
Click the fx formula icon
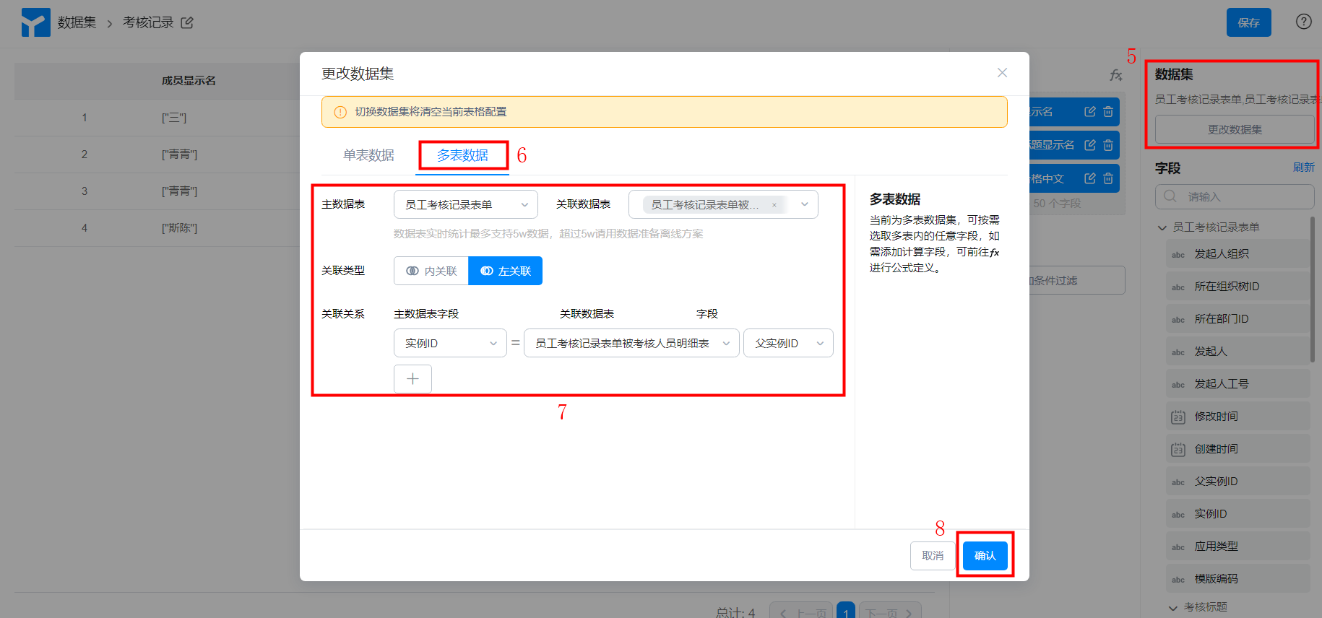(x=1116, y=75)
